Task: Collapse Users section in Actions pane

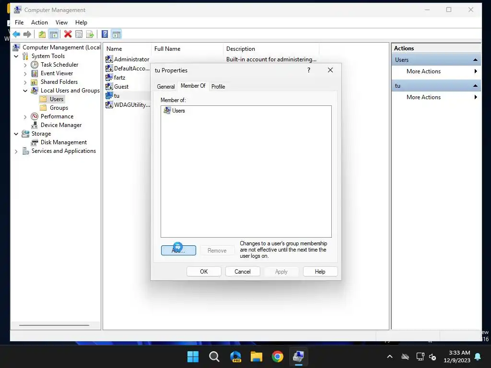Action: pyautogui.click(x=475, y=60)
